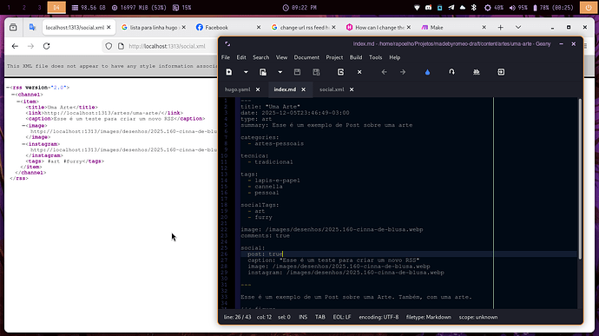The image size is (599, 336).
Task: Switch to social.xml document tab in Geany
Action: (x=332, y=89)
